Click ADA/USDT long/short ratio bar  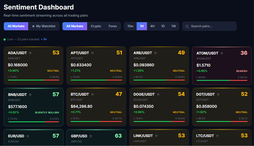34,80
